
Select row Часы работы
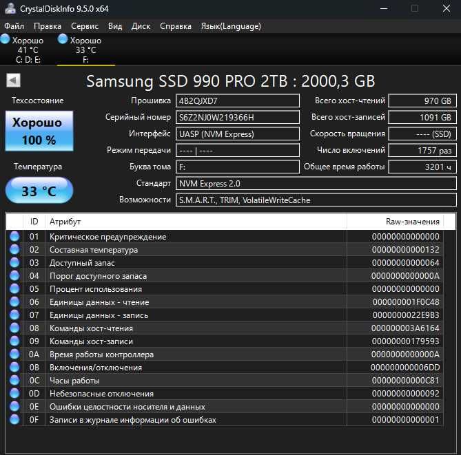[225, 381]
